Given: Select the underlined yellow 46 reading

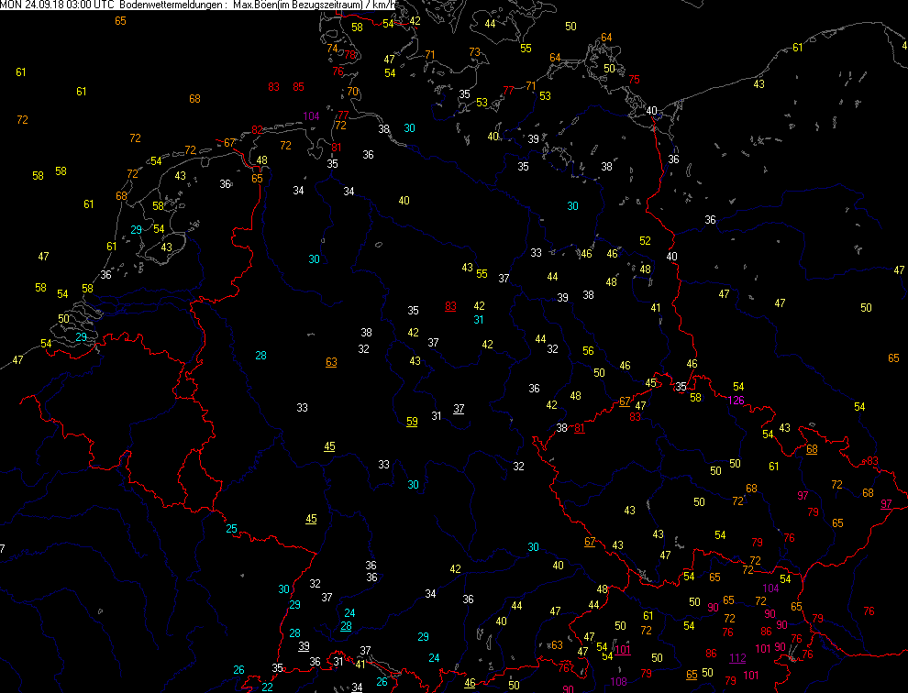Looking at the screenshot, I should coord(471,683).
